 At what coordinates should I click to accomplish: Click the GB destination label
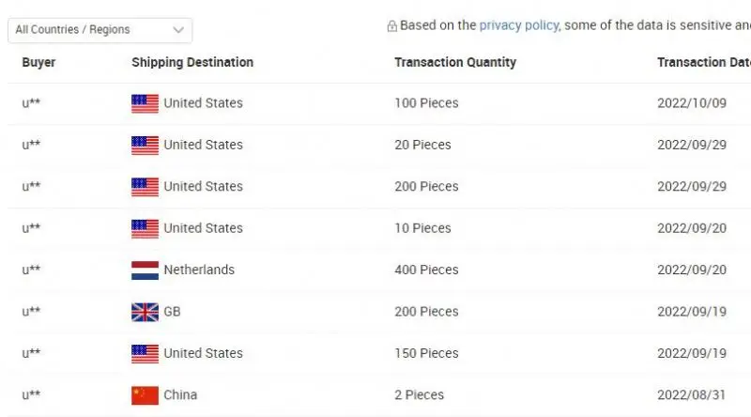(x=172, y=311)
